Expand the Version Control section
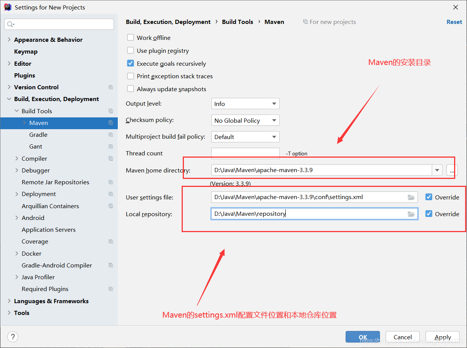 (x=9, y=87)
